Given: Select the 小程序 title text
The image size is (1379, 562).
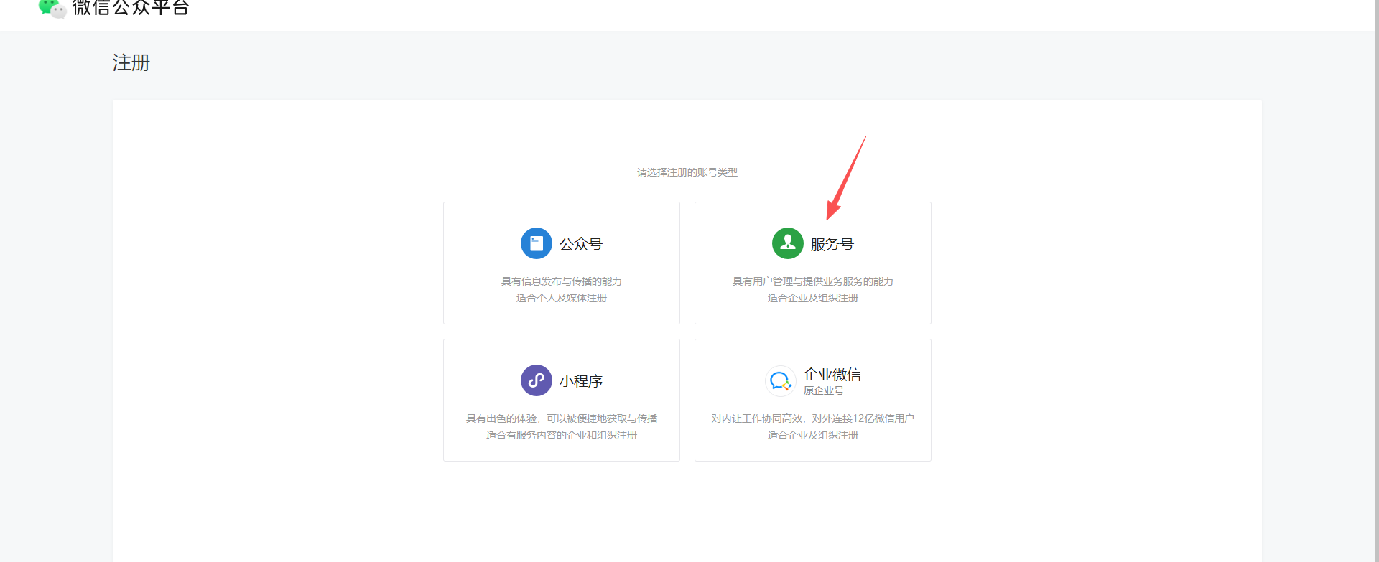Looking at the screenshot, I should 581,381.
